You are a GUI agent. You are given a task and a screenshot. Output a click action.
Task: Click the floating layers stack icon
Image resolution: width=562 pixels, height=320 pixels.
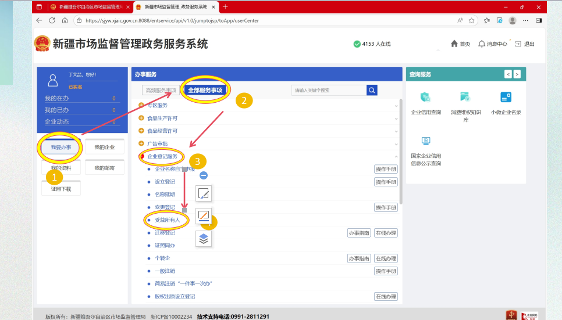pos(204,238)
